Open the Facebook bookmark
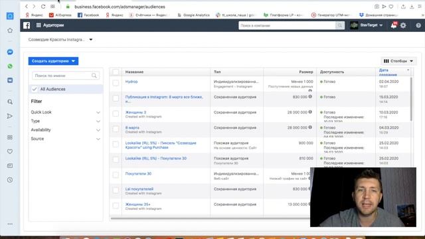This screenshot has height=239, width=425. coord(88,15)
